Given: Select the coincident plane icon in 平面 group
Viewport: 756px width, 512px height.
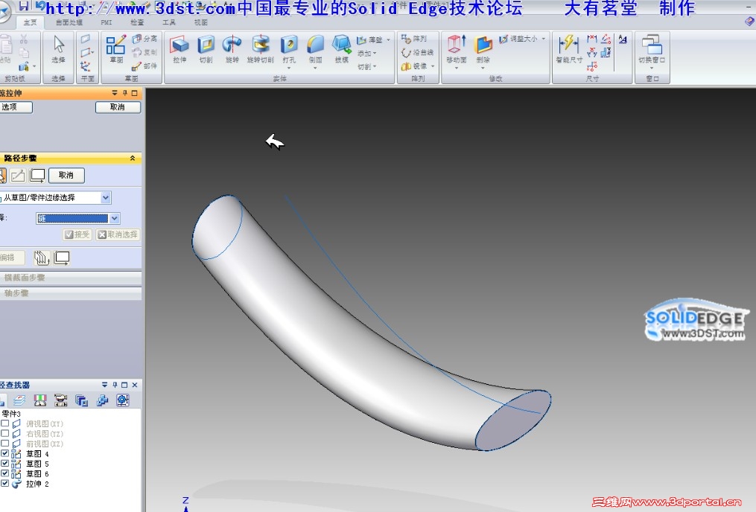Looking at the screenshot, I should 86,39.
